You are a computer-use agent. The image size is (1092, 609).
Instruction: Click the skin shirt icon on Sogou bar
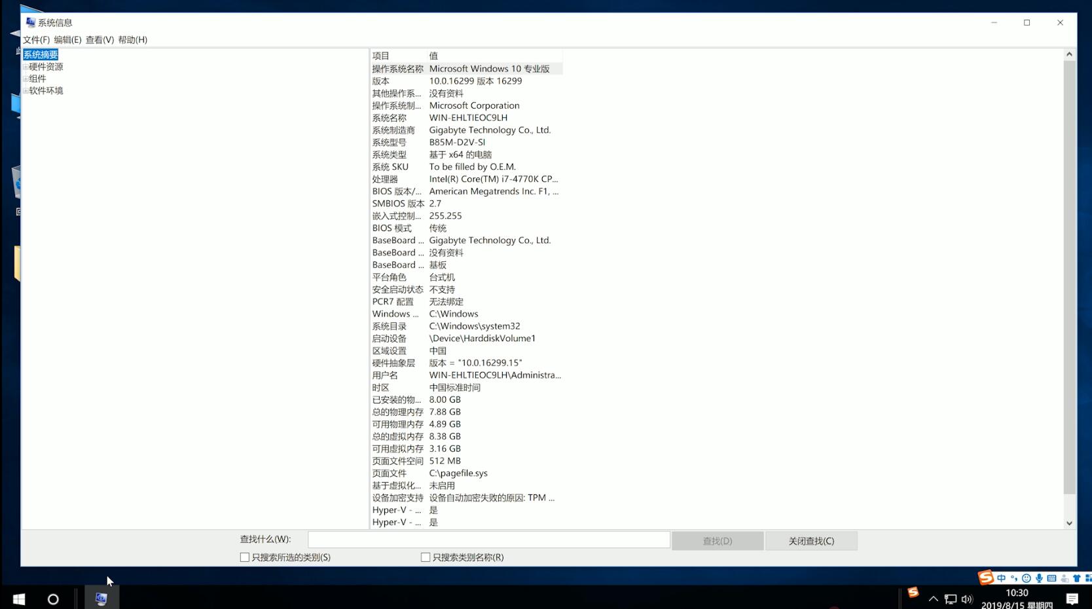pos(1077,578)
